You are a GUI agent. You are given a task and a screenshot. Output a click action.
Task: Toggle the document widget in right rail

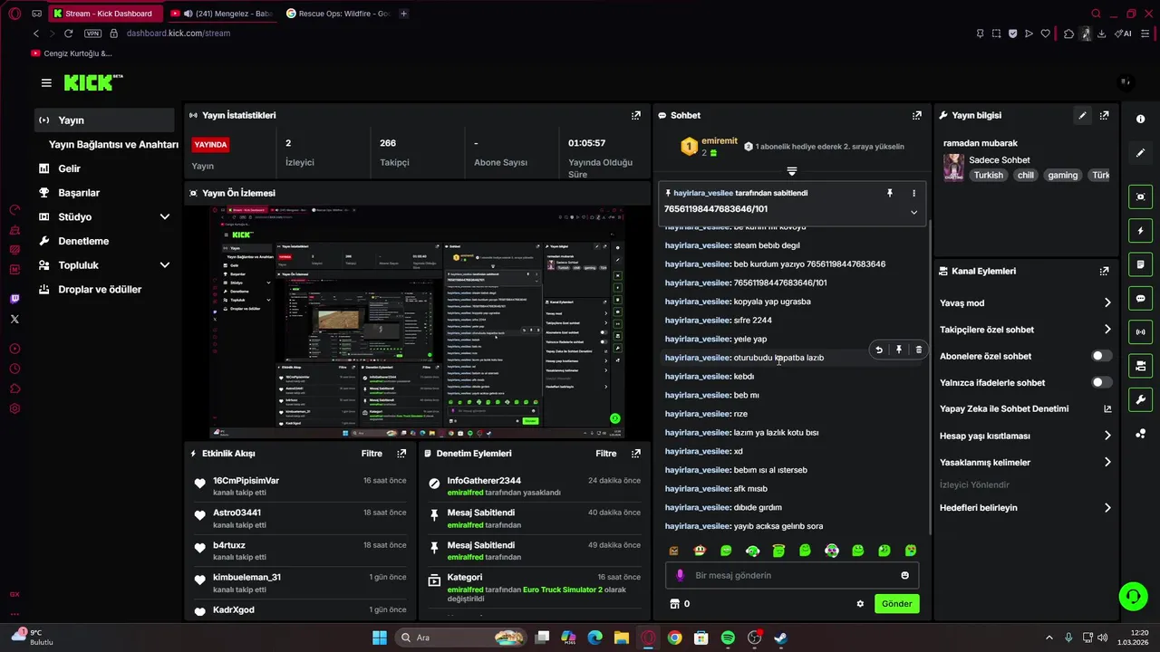[x=1140, y=264]
